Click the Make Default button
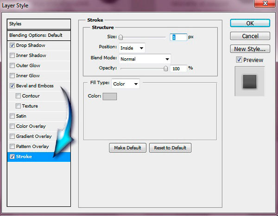Viewport: 278px width, 216px height. pyautogui.click(x=128, y=148)
